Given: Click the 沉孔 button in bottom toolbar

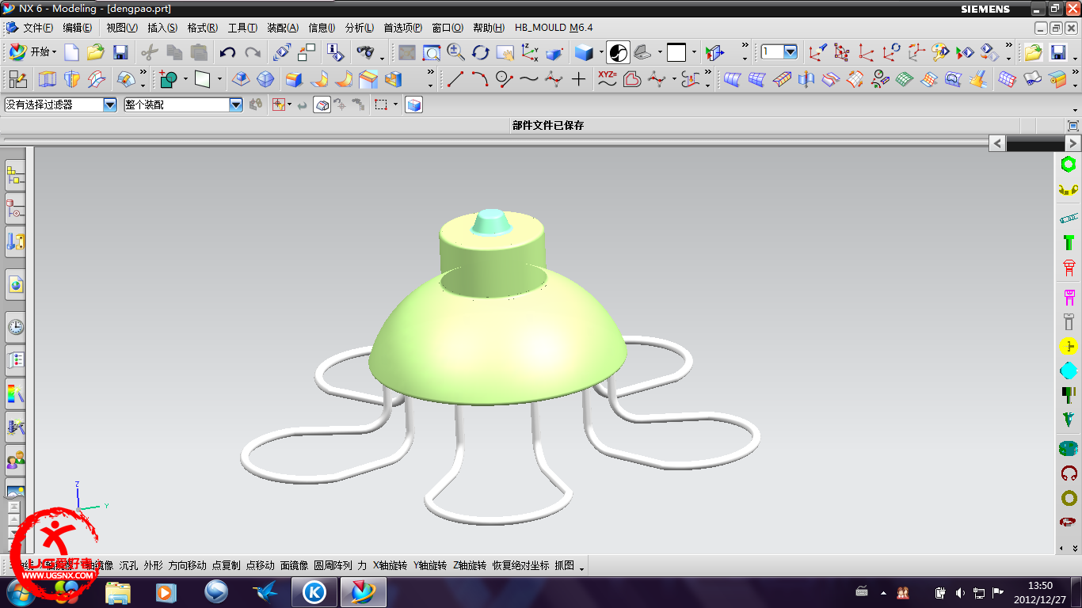Looking at the screenshot, I should pos(128,565).
